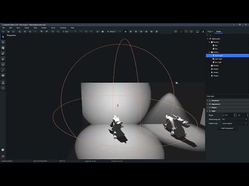This screenshot has width=249, height=186.
Task: Select the wireframe box tool in the left toolbar
Action: (x=3, y=64)
